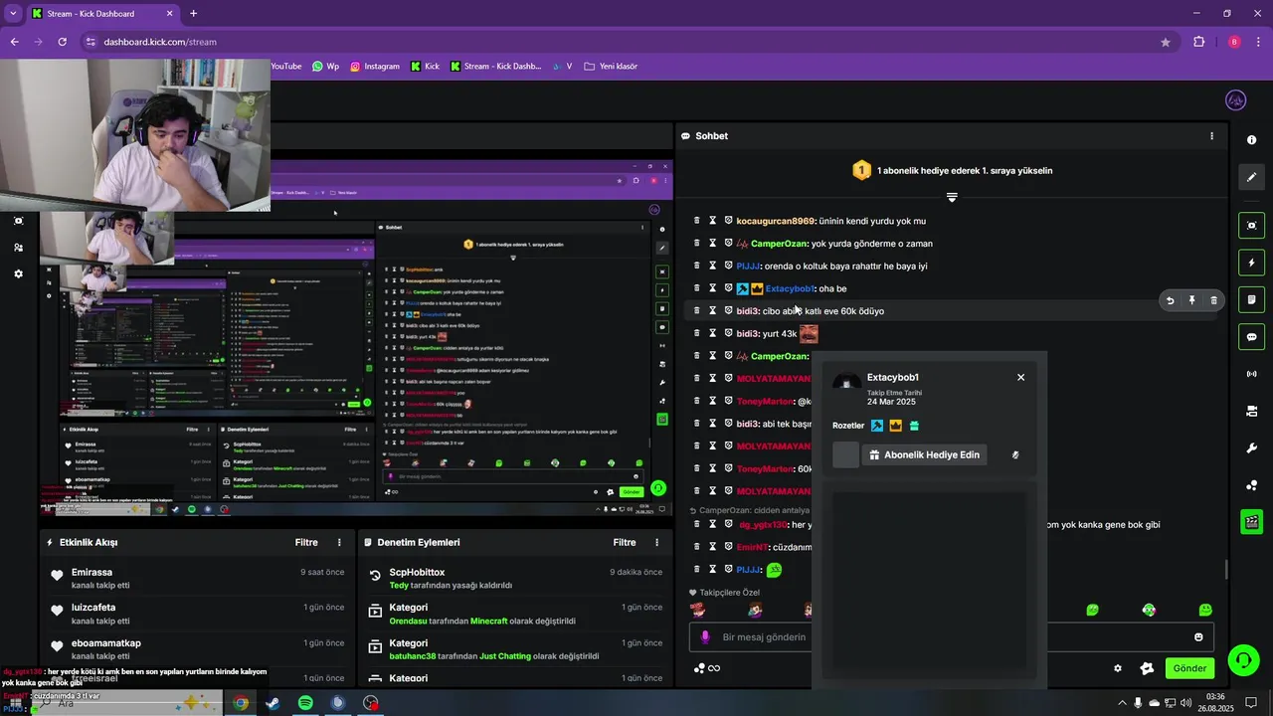
Task: Select the Emirassa follow event row
Action: click(197, 578)
